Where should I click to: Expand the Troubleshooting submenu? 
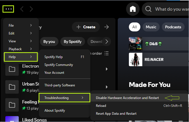point(65,98)
